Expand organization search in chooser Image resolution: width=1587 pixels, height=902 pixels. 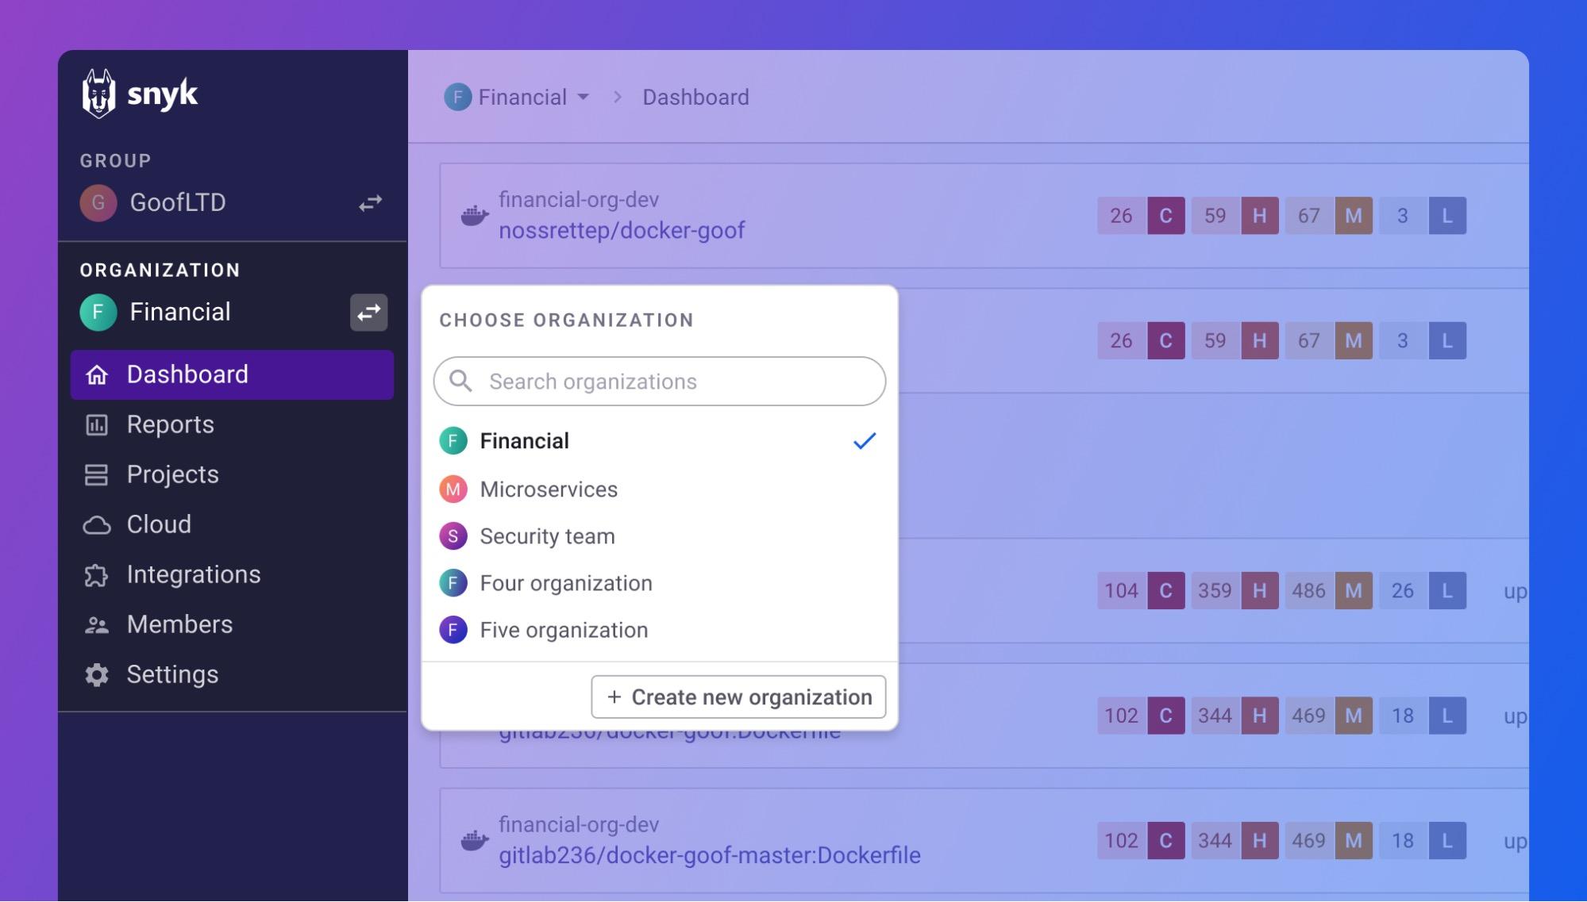(x=660, y=380)
